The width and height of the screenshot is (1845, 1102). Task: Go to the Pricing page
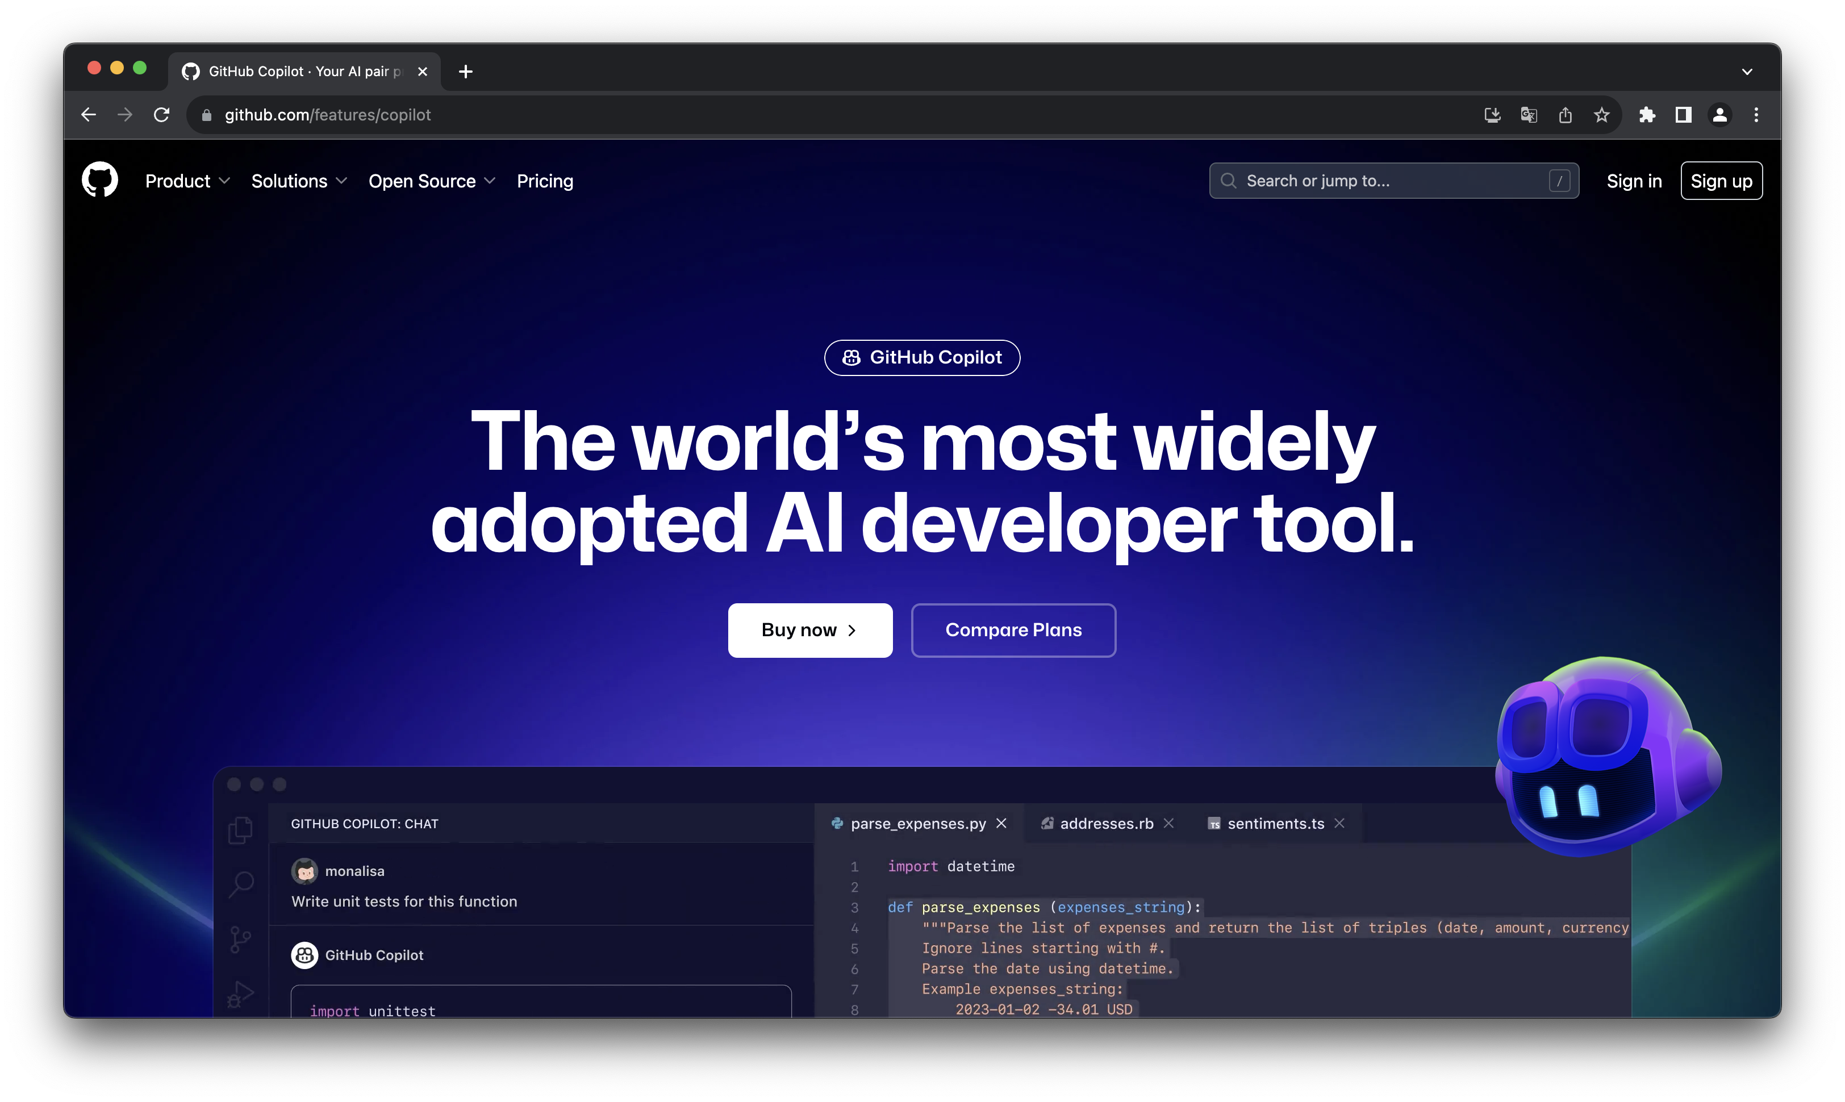coord(545,181)
